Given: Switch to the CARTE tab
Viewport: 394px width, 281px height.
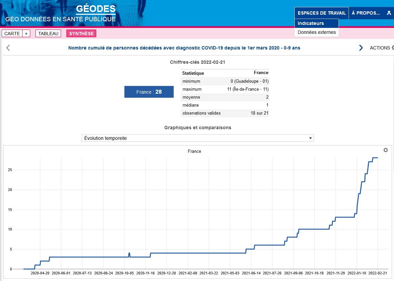Looking at the screenshot, I should (x=12, y=34).
